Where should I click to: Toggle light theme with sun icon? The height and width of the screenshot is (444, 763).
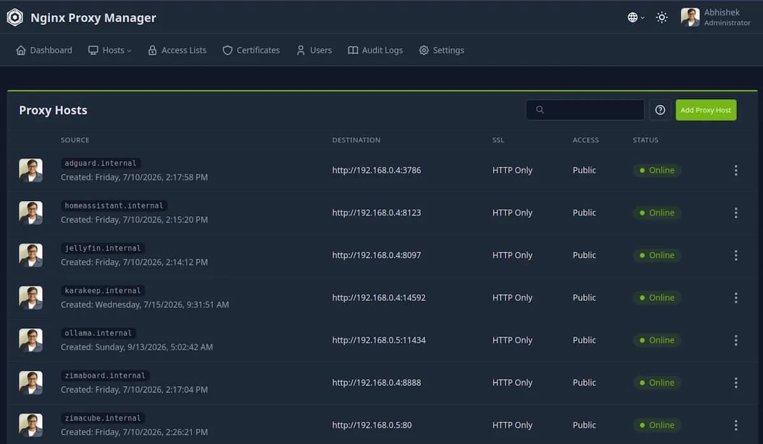[662, 18]
